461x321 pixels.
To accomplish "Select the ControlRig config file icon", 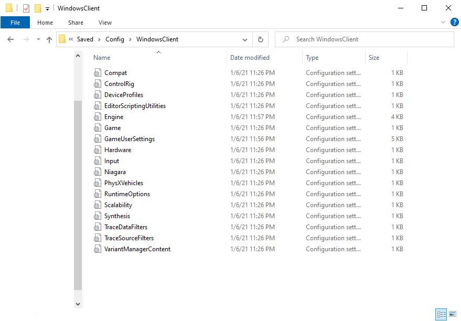I will tap(98, 84).
